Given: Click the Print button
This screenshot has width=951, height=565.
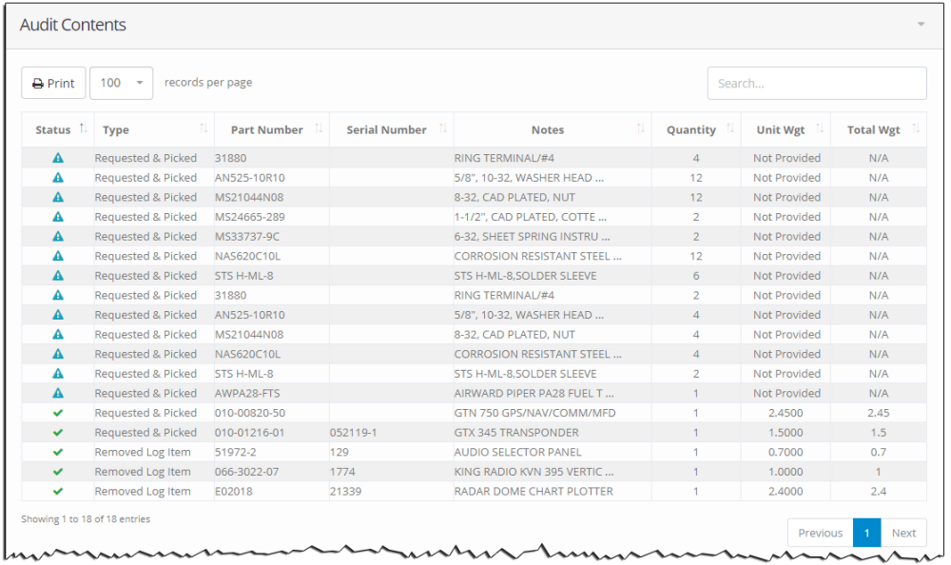Looking at the screenshot, I should tap(53, 83).
